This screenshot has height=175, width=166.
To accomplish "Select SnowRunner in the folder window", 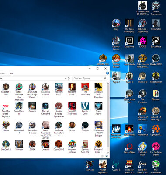I will pyautogui.click(x=19, y=108).
